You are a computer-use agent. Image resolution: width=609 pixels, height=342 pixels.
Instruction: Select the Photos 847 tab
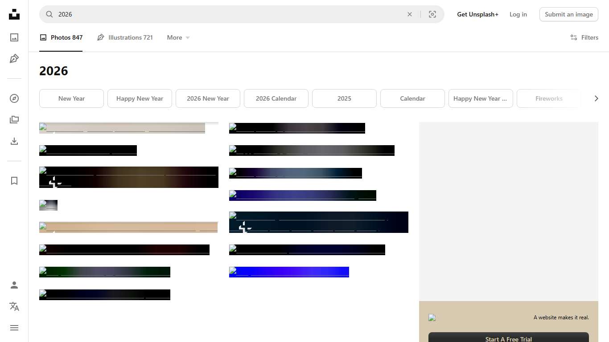pyautogui.click(x=61, y=37)
